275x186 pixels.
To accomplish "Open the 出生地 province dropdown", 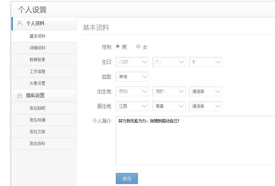I will pyautogui.click(x=132, y=91).
